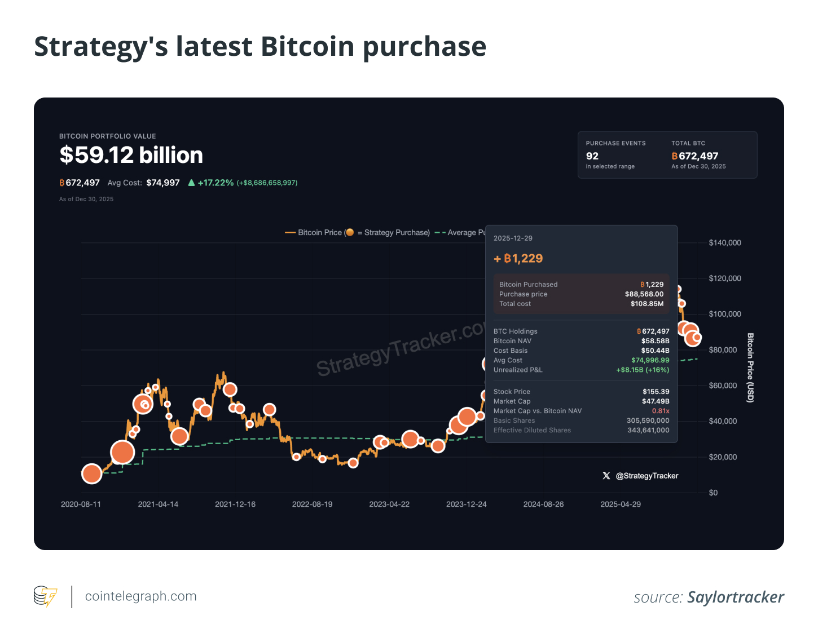Select the Purchase Events stat showing 92

click(592, 156)
